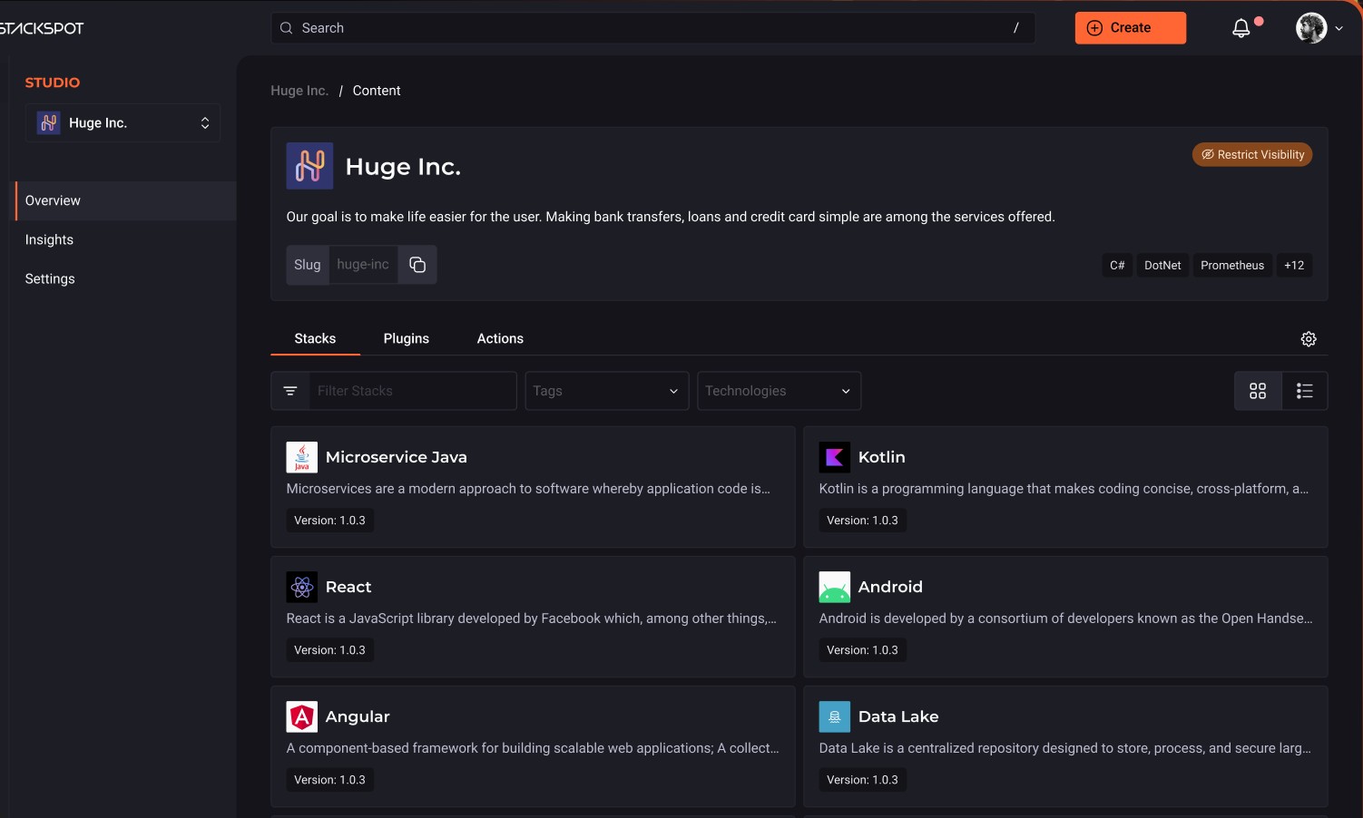Click the Microservice Java icon

[302, 457]
